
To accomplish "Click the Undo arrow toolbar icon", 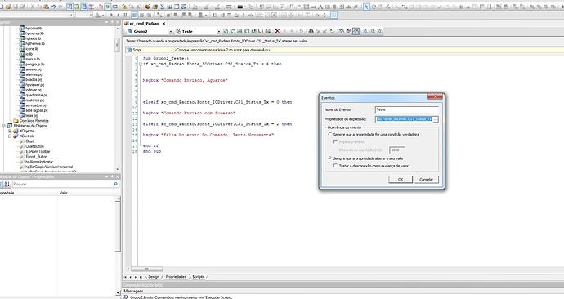I will pyautogui.click(x=54, y=7).
